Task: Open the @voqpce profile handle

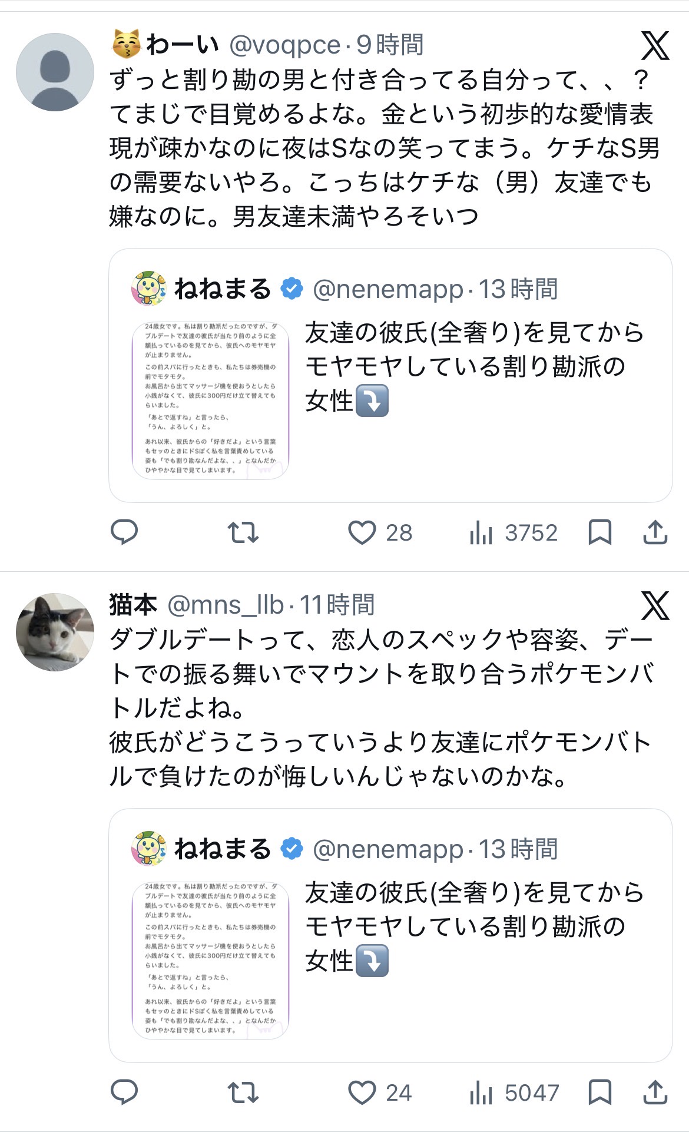Action: [285, 45]
